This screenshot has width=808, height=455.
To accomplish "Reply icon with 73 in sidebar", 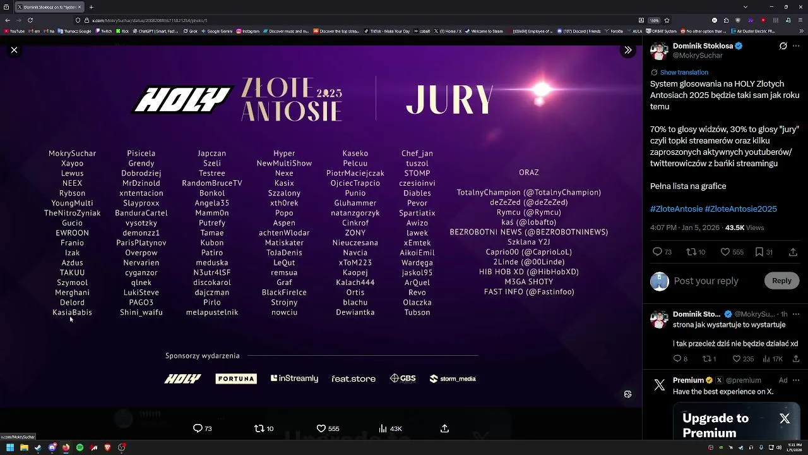I will [x=657, y=252].
